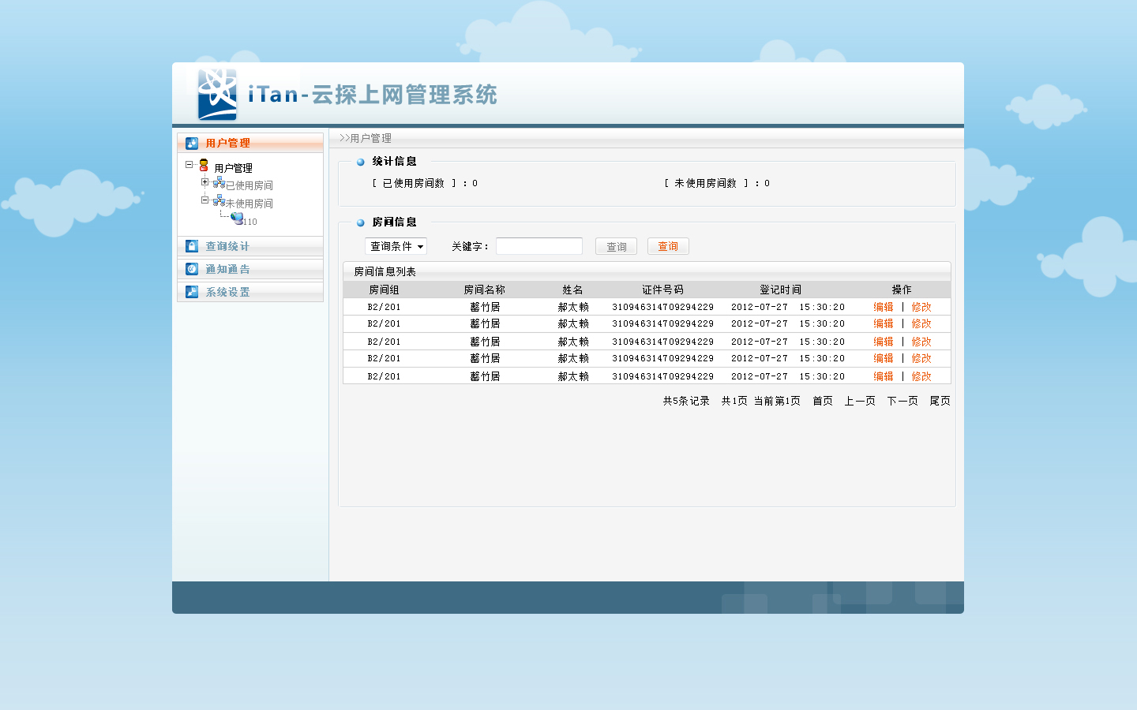Click the network icon beside 未使用房间
This screenshot has height=710, width=1137.
pos(219,200)
